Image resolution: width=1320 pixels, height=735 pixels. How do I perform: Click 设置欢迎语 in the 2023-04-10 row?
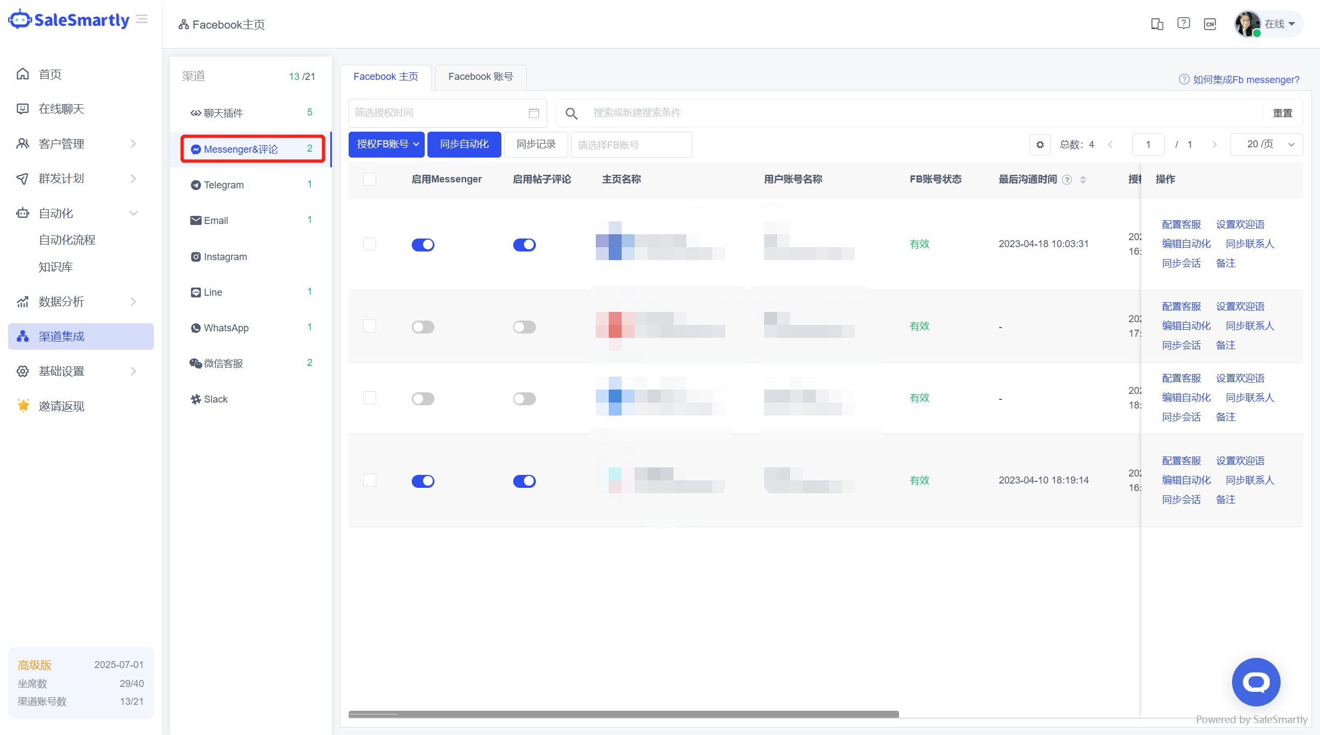pyautogui.click(x=1240, y=461)
